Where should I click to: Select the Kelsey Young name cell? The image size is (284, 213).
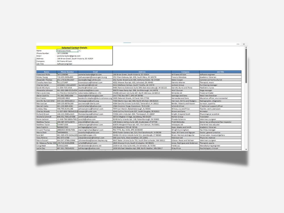pyautogui.click(x=47, y=77)
